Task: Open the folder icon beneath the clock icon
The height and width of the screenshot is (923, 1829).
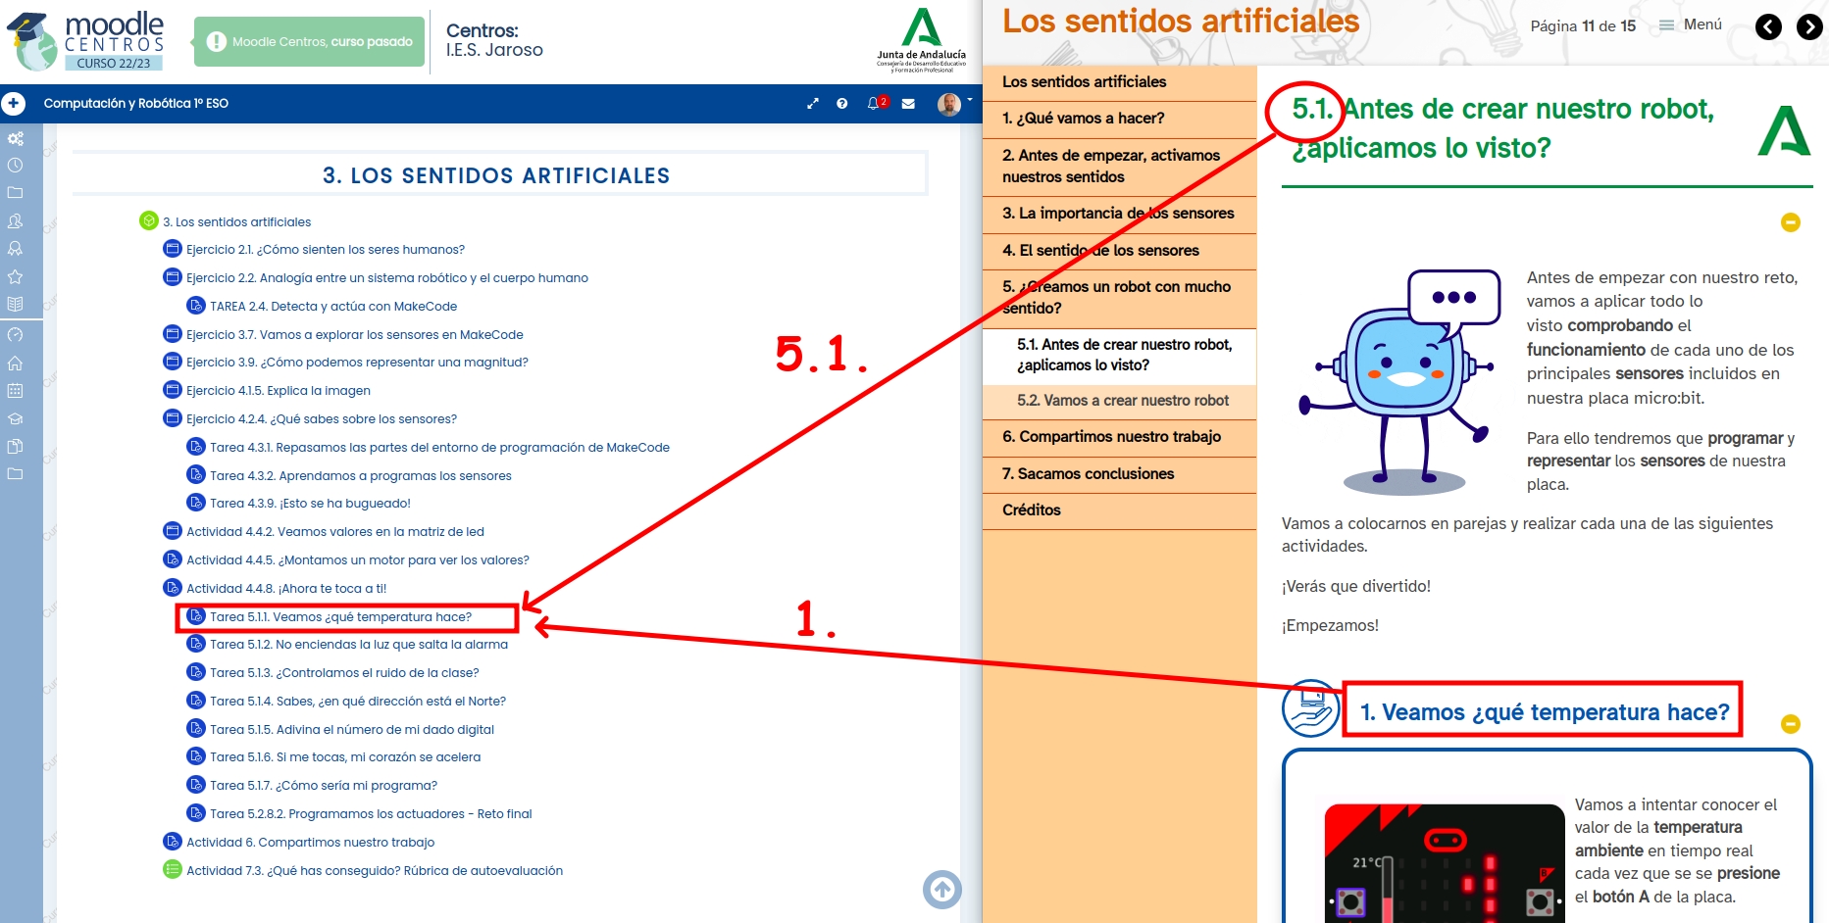Action: 15,193
